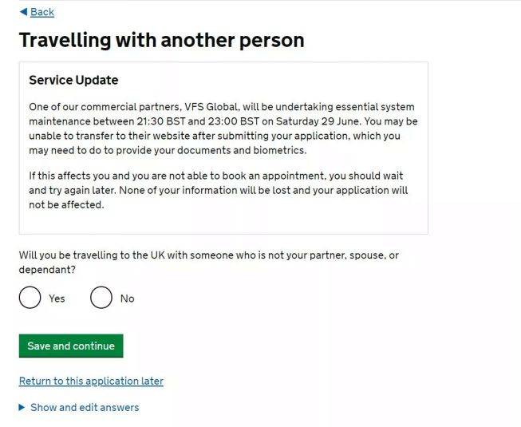Go back using the Back link text
This screenshot has width=521, height=427.
pyautogui.click(x=41, y=12)
